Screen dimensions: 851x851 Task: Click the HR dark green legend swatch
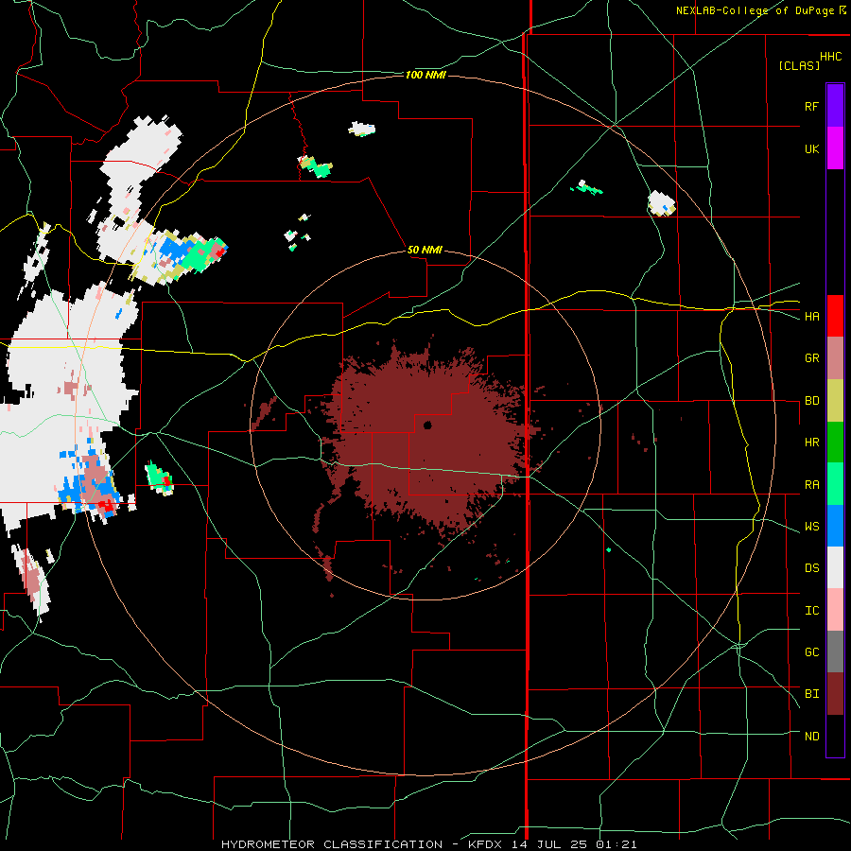click(x=835, y=443)
